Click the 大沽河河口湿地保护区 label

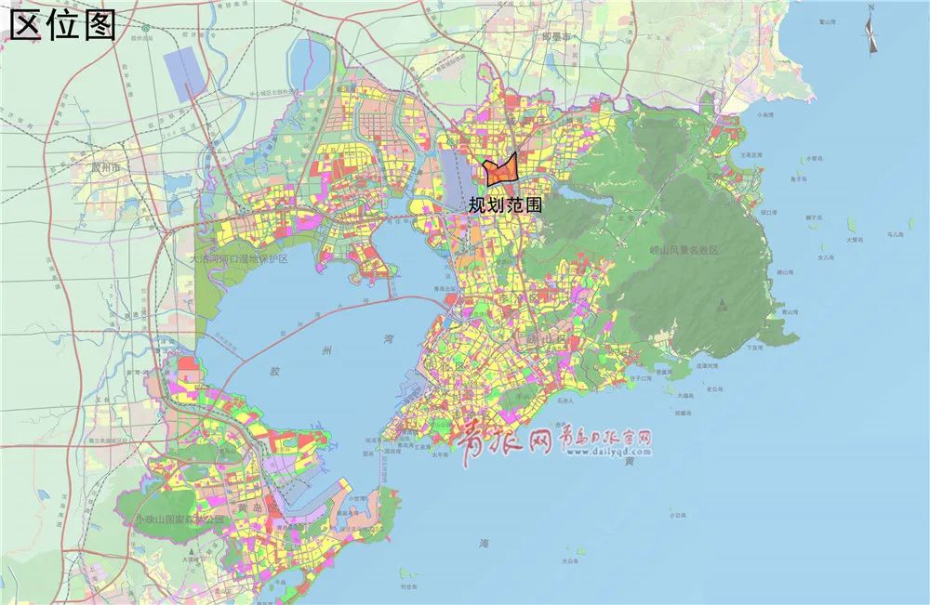[239, 259]
